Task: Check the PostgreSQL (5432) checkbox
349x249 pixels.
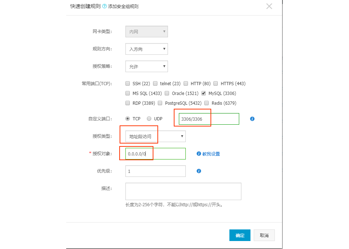Action: [x=160, y=103]
